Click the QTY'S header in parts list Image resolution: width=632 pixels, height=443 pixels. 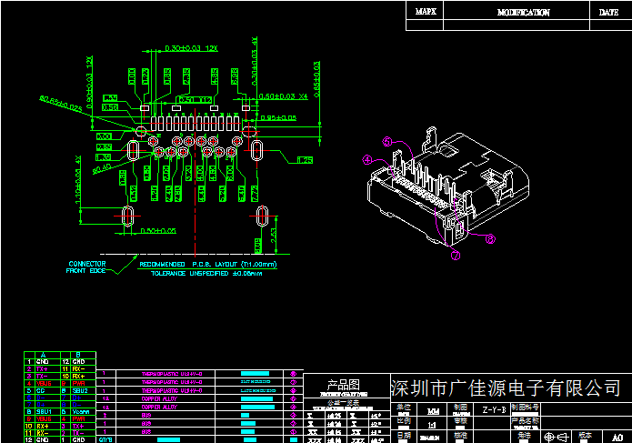click(105, 439)
